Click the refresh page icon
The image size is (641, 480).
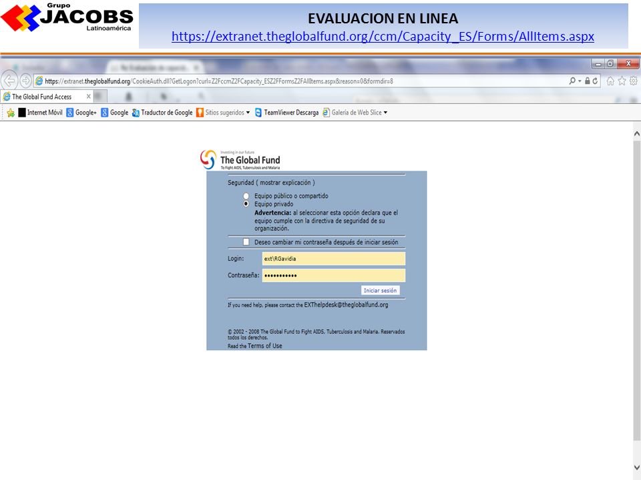[x=595, y=81]
